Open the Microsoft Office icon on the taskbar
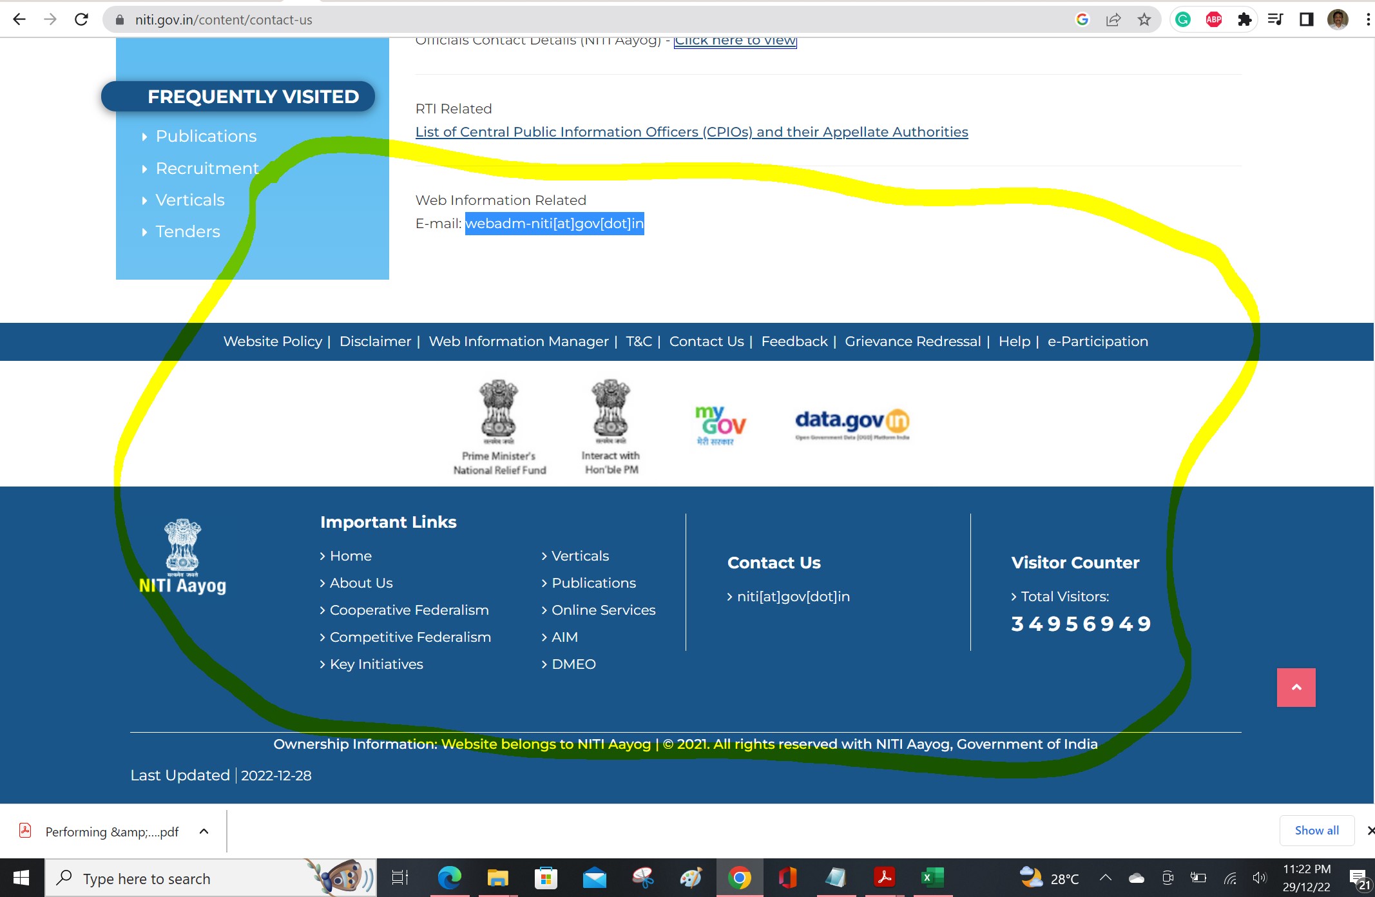This screenshot has height=897, width=1375. coord(787,878)
